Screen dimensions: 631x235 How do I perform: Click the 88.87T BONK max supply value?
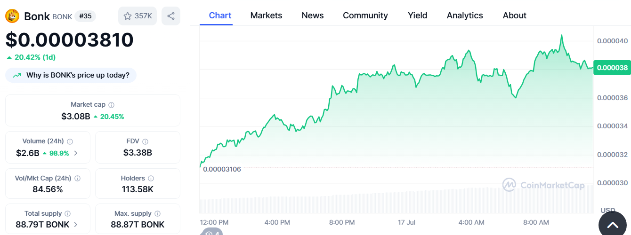138,225
